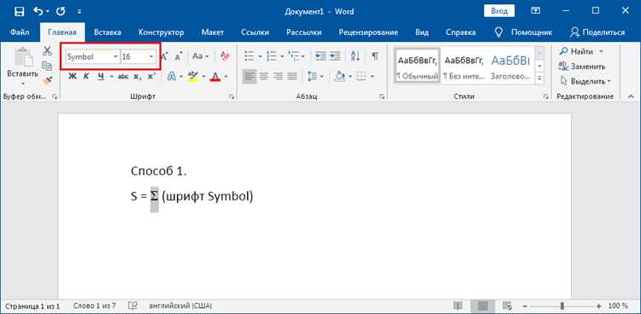
Task: Open the Найти dropdown arrow
Action: pos(601,51)
